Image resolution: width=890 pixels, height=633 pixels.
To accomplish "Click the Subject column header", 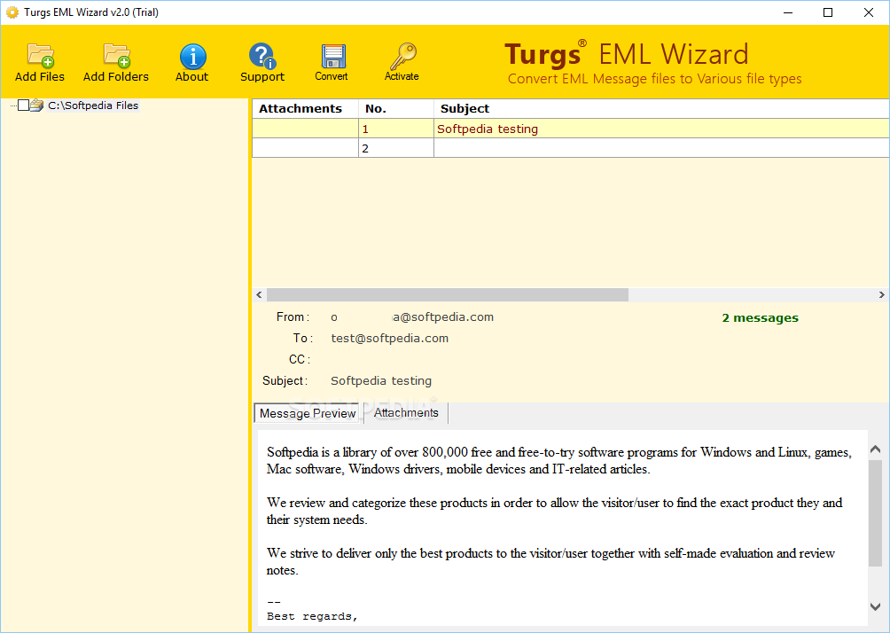I will click(661, 108).
